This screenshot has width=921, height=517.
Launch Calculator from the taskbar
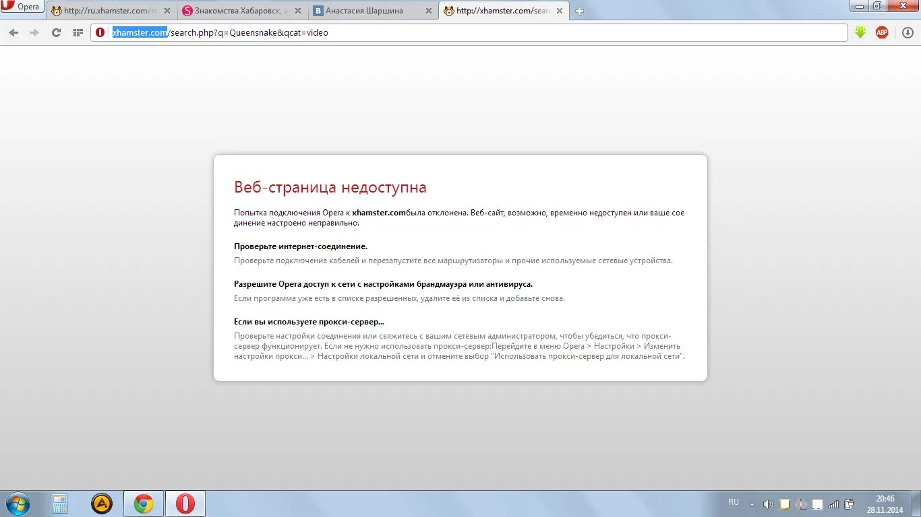pyautogui.click(x=60, y=504)
